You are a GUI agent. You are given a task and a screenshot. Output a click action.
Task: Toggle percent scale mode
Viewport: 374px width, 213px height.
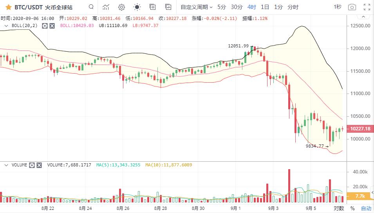point(352,208)
